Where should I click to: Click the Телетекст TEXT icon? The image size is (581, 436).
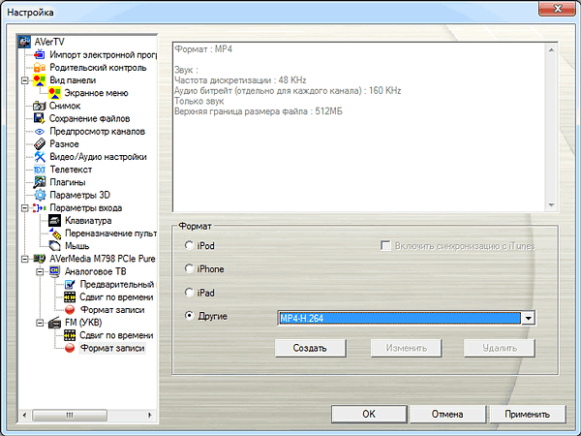click(x=40, y=170)
